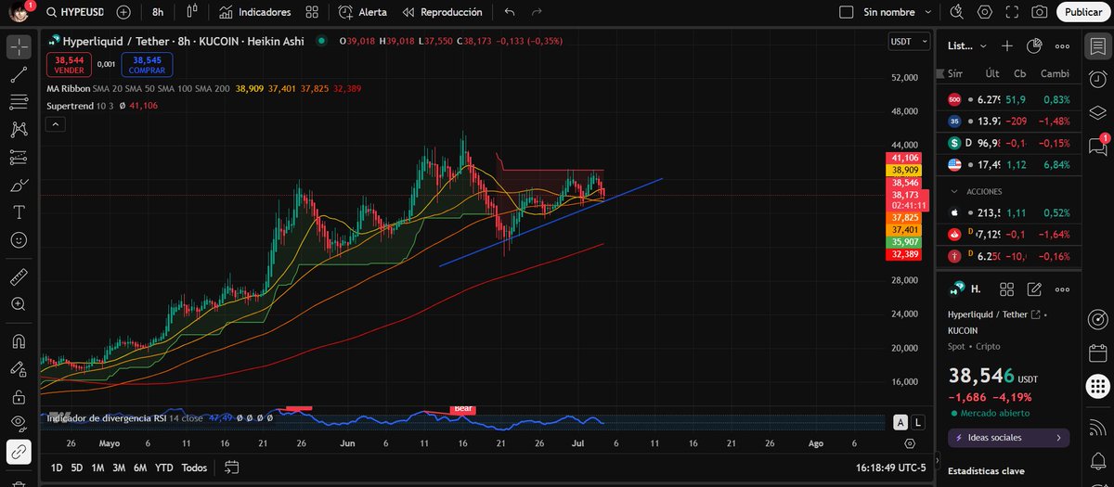Screen dimensions: 1114x487
Task: Select the forecasting and measurement tool
Action: (x=19, y=157)
